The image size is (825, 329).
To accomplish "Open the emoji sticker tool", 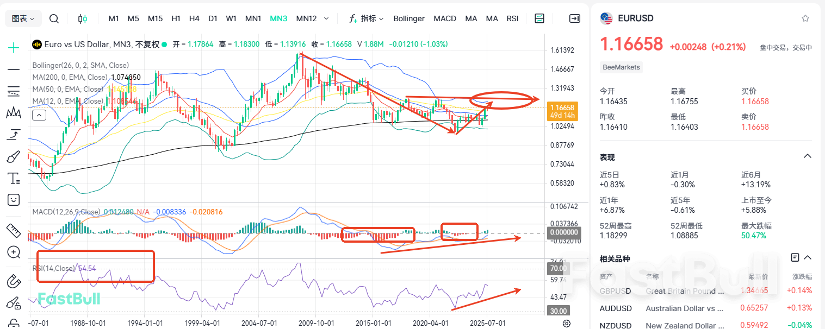I will tap(13, 200).
